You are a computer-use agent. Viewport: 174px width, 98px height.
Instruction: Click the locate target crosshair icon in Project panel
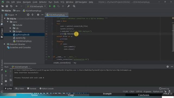pos(28,15)
